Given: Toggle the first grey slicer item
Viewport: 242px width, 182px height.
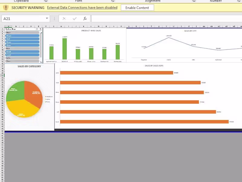Looking at the screenshot, I should pyautogui.click(x=22, y=32).
